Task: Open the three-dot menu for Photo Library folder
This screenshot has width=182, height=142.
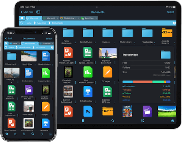Action: tap(135, 43)
